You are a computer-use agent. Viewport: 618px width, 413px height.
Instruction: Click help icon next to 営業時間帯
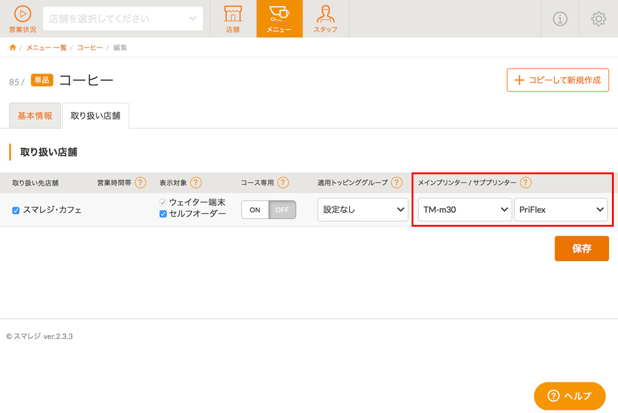(141, 183)
